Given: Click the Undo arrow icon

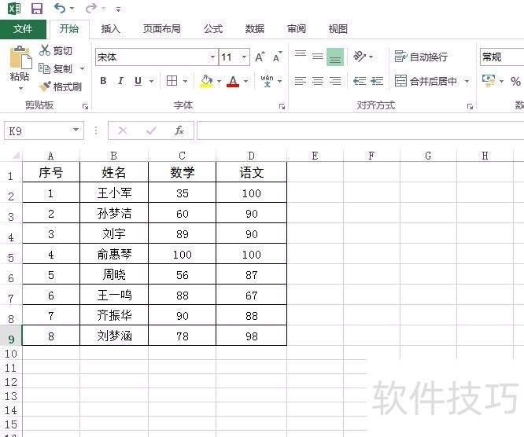Looking at the screenshot, I should point(60,8).
